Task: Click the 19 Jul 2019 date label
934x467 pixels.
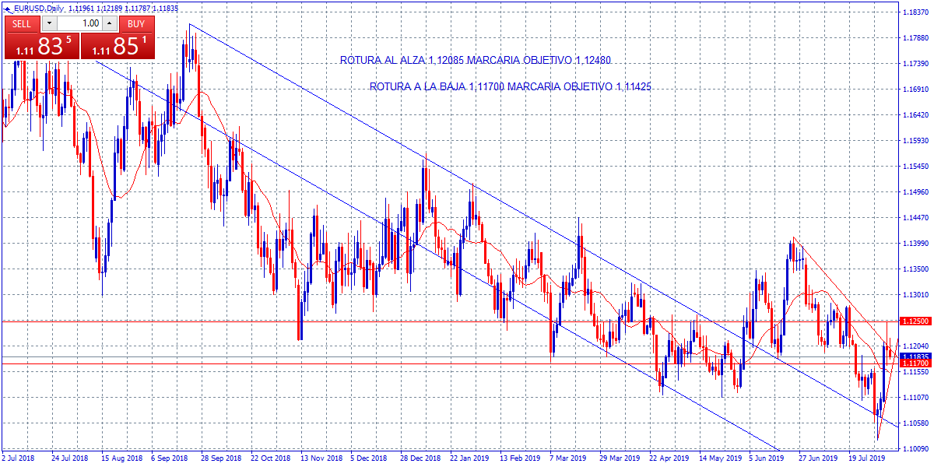Action: [x=866, y=459]
